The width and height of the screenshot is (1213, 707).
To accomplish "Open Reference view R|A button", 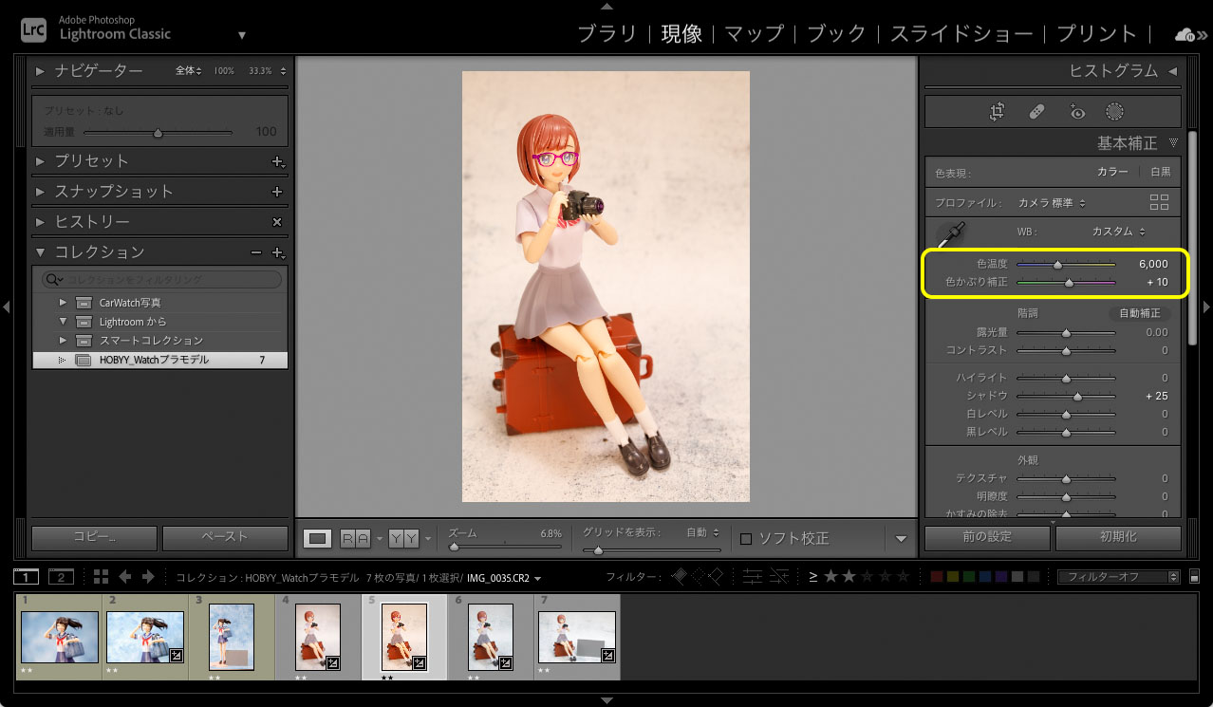I will 356,538.
